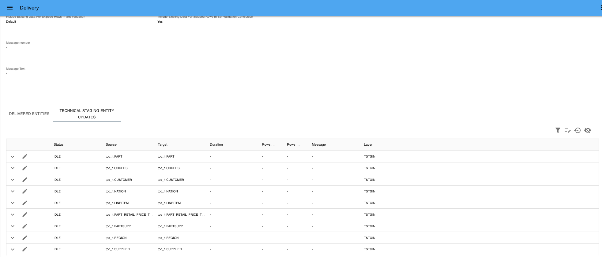Edit the tpc_h.PART row
The image size is (602, 257).
(25, 156)
